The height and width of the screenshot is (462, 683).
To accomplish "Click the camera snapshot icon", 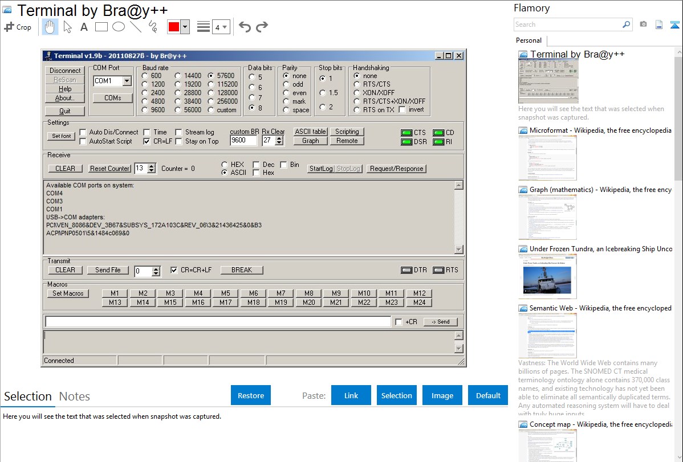I will 643,24.
